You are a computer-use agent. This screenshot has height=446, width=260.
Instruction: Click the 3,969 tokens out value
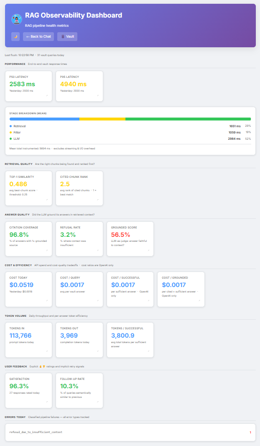pos(69,336)
